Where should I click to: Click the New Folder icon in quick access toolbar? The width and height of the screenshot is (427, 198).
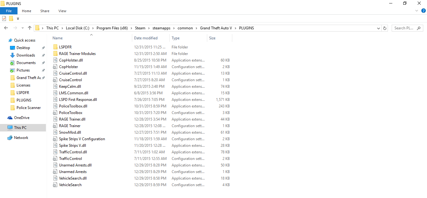click(x=11, y=18)
